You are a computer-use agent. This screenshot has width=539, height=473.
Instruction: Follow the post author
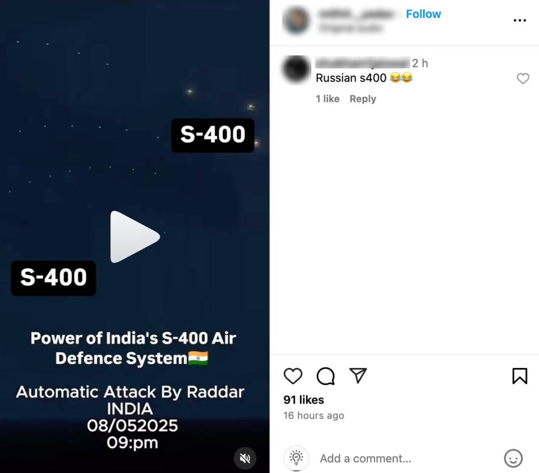tap(423, 14)
